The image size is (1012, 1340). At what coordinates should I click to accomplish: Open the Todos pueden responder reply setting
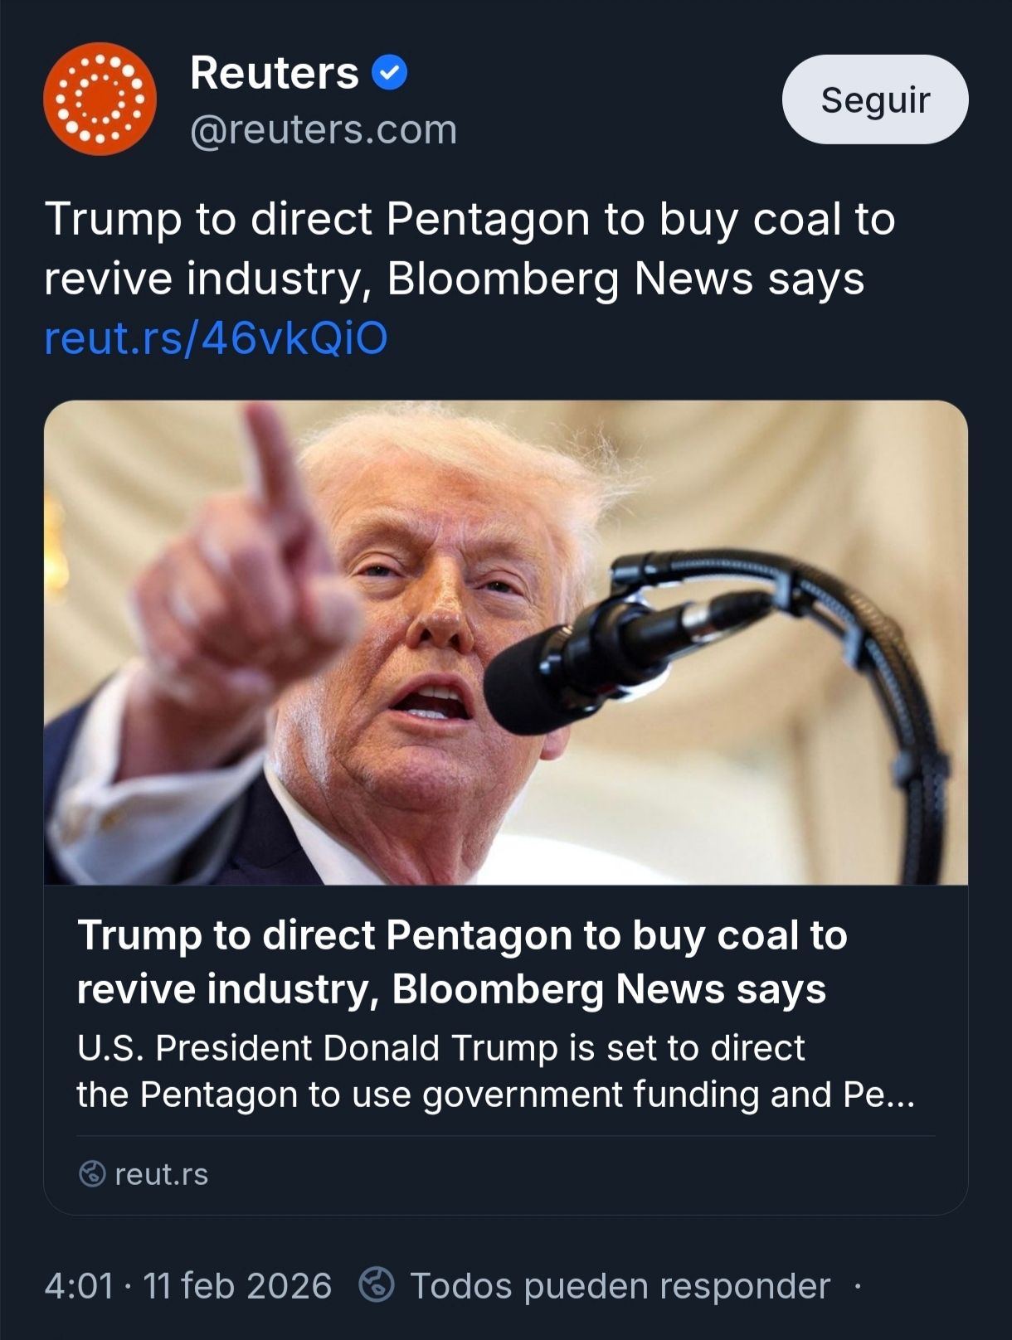[x=620, y=1286]
